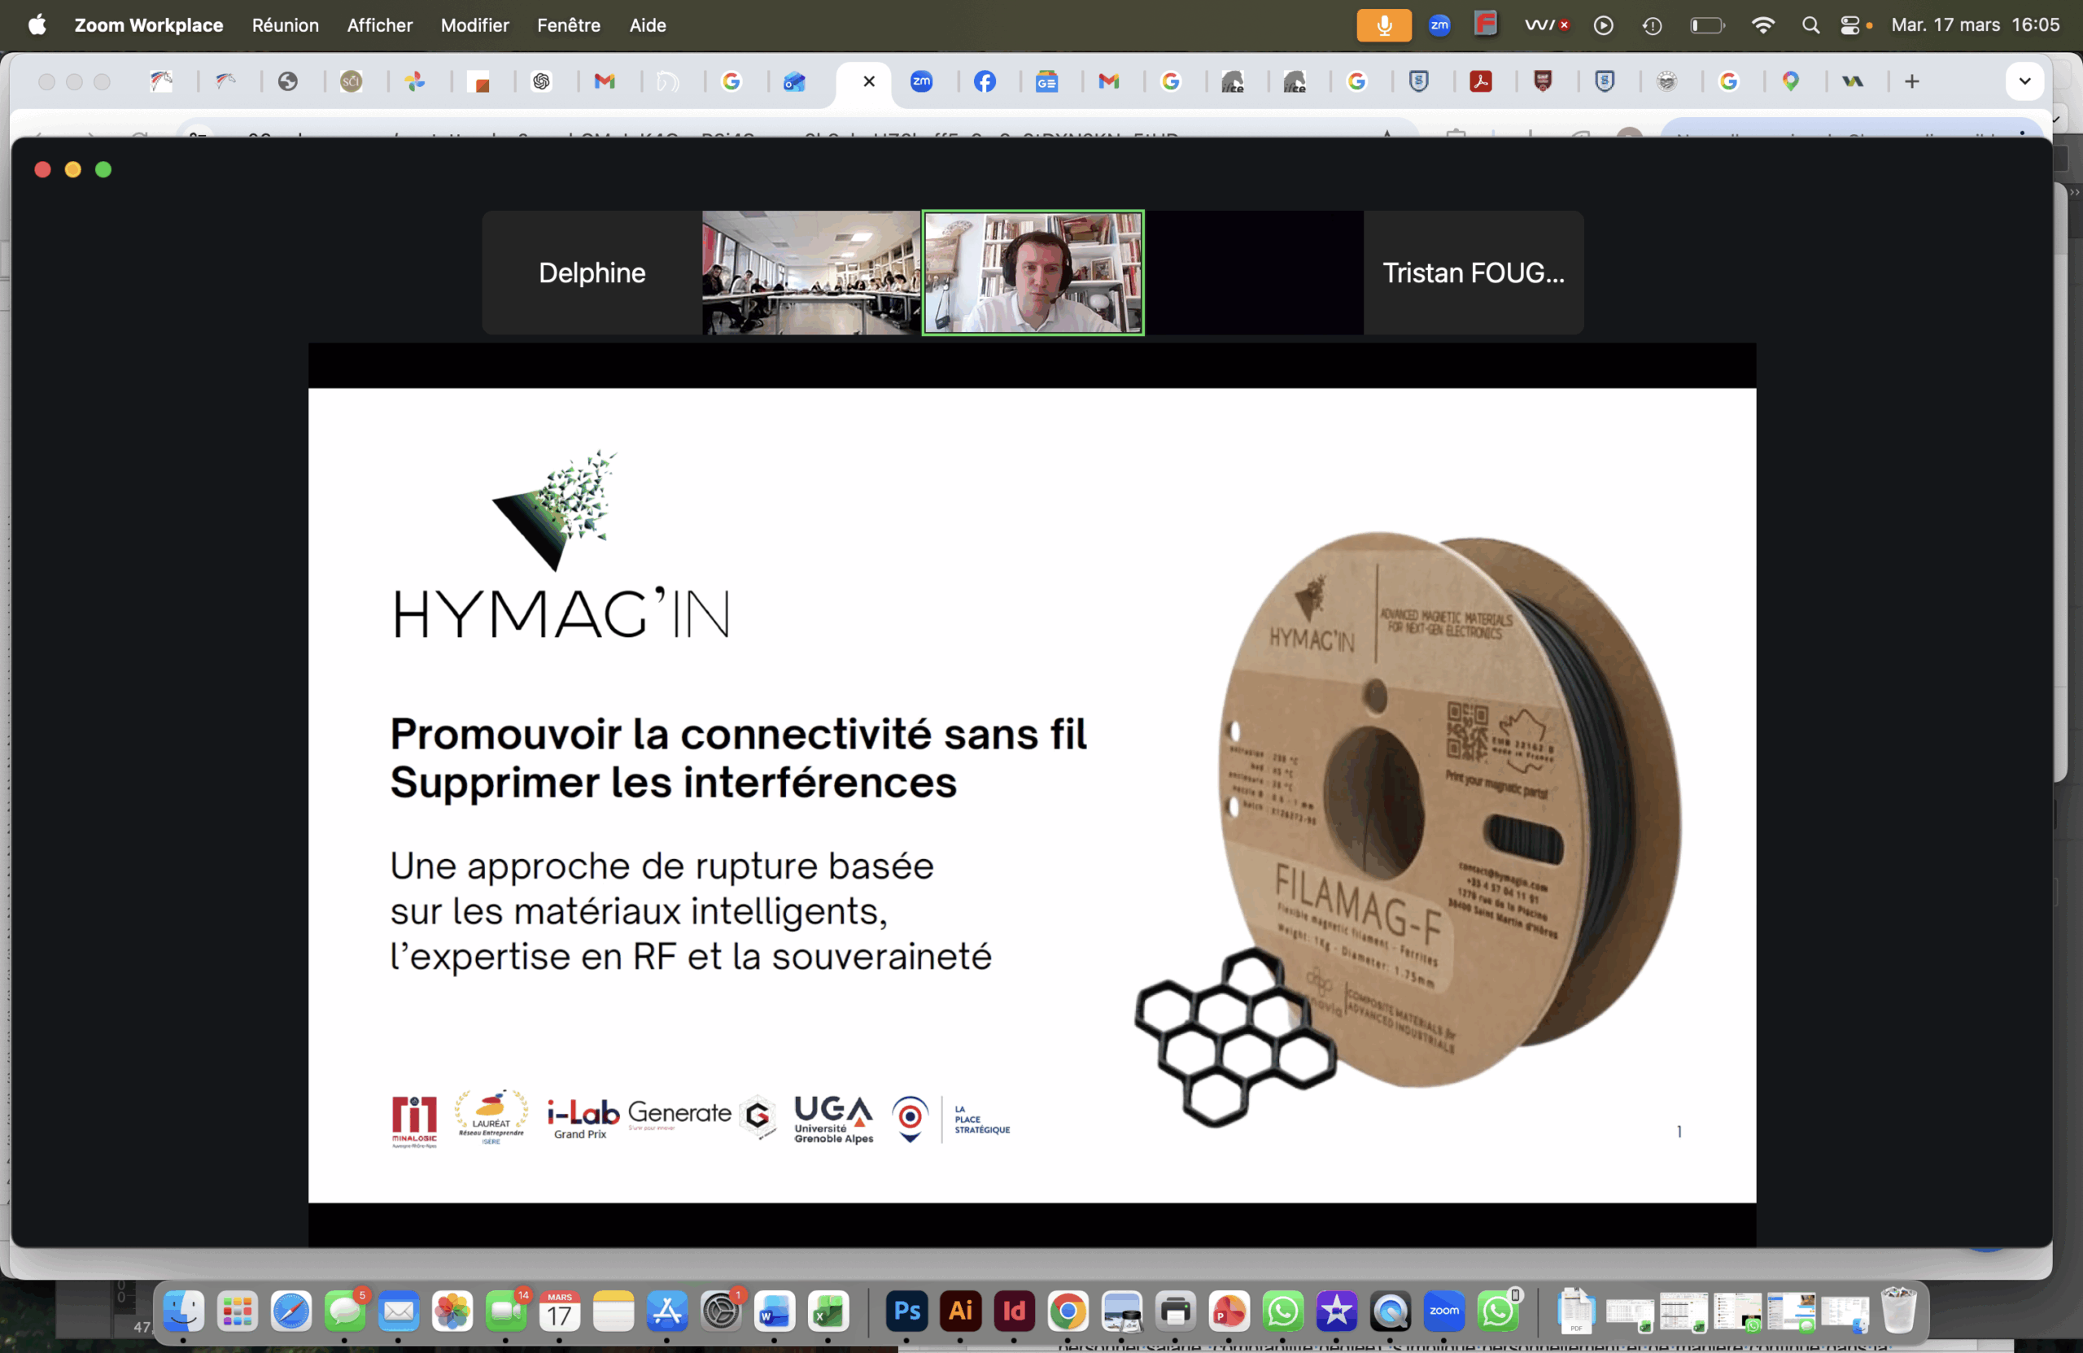Open the Afficher menu
The width and height of the screenshot is (2083, 1353).
point(379,25)
